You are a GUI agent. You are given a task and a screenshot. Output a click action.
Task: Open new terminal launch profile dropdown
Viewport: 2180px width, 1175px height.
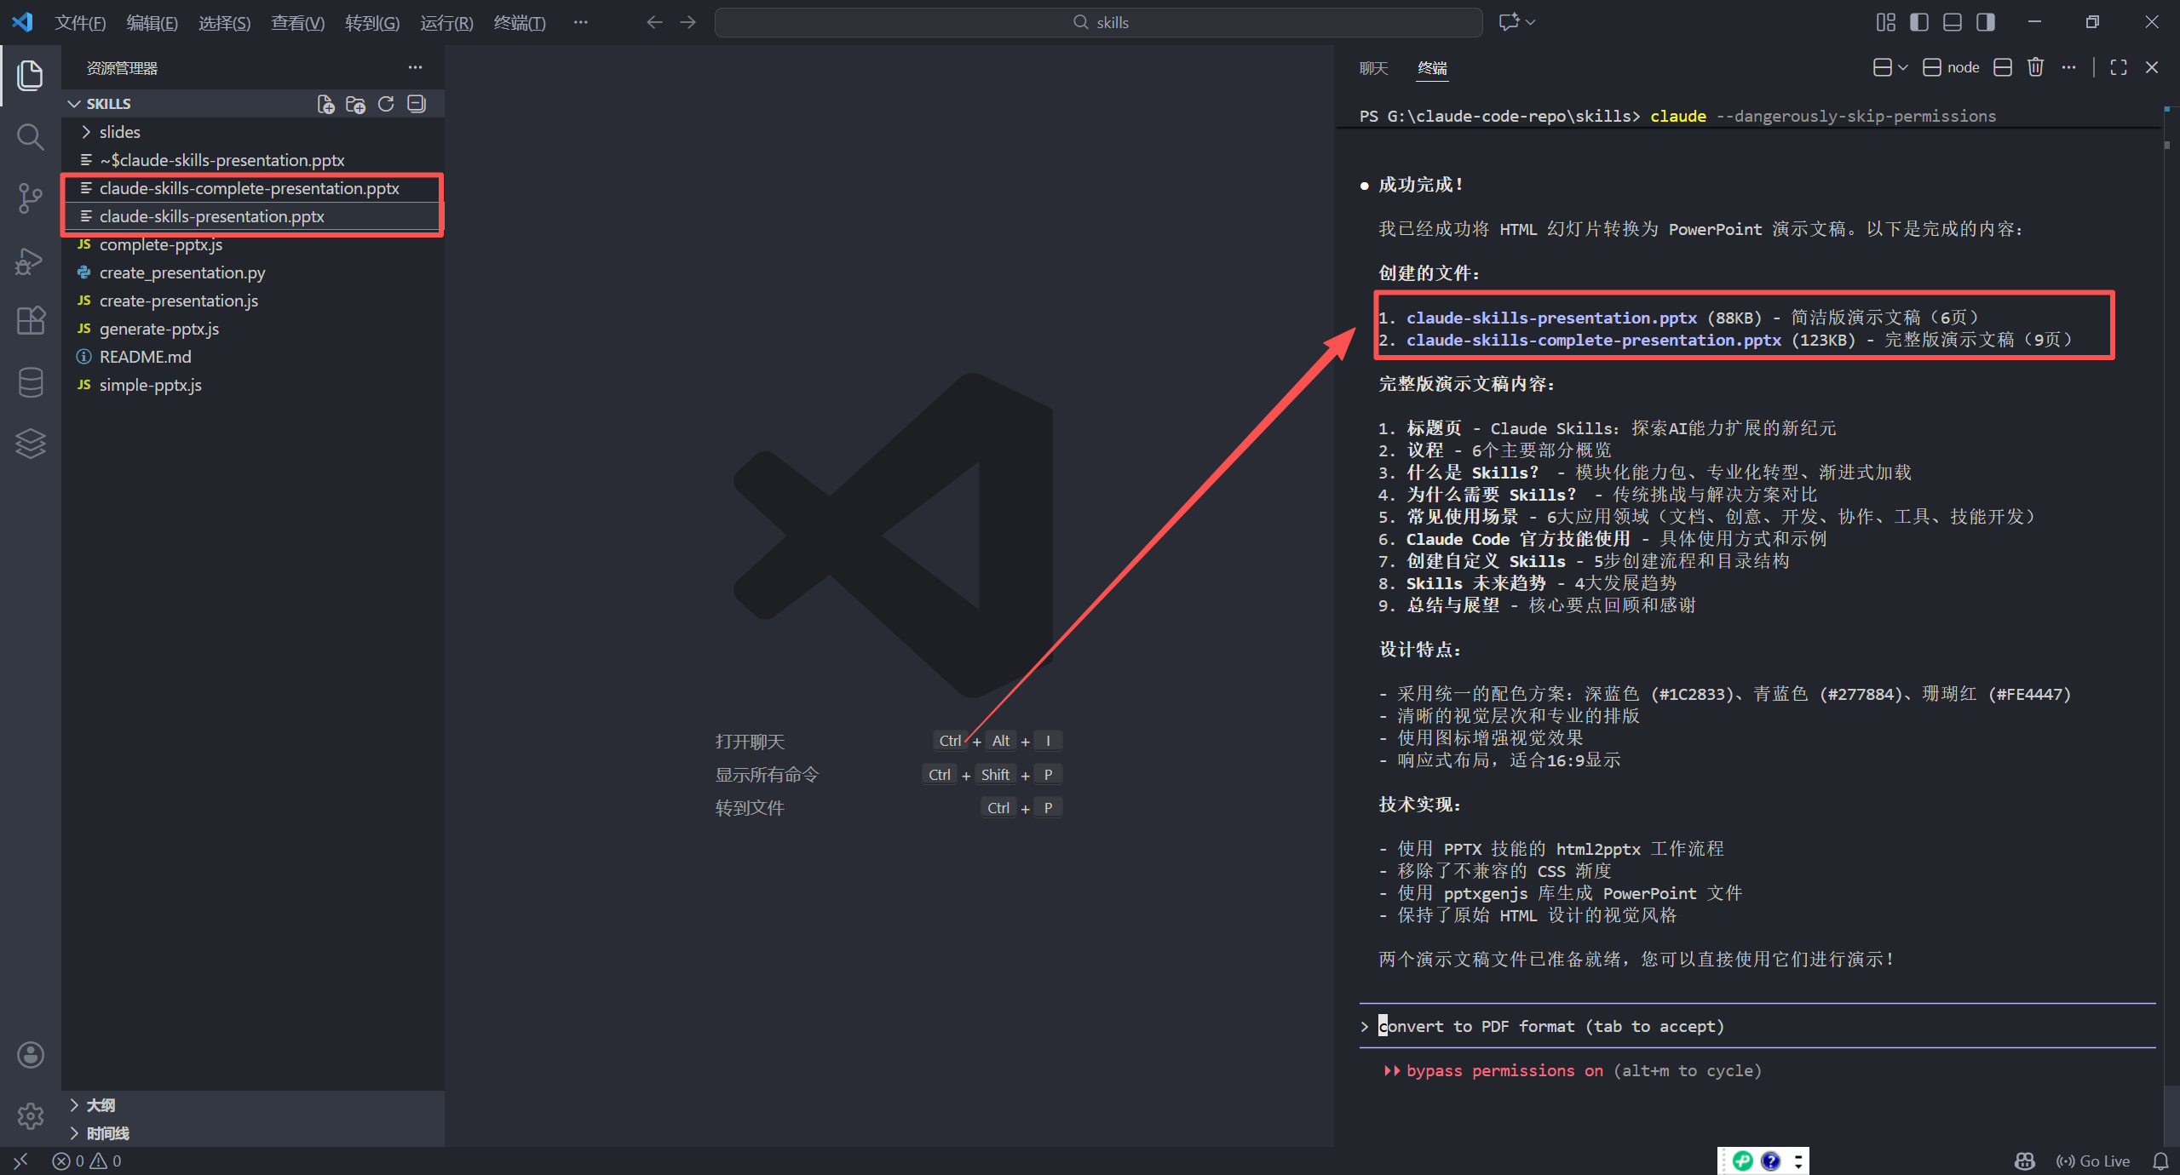click(x=1902, y=67)
